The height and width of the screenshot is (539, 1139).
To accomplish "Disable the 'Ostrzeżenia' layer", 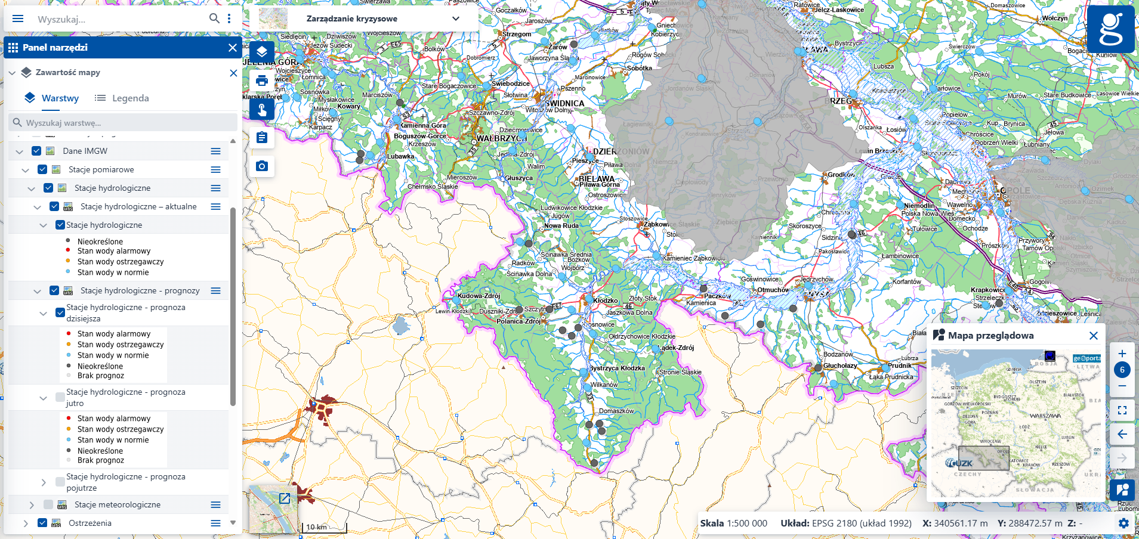I will click(42, 523).
